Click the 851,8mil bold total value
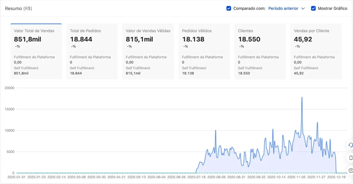This screenshot has width=353, height=184. pos(28,39)
